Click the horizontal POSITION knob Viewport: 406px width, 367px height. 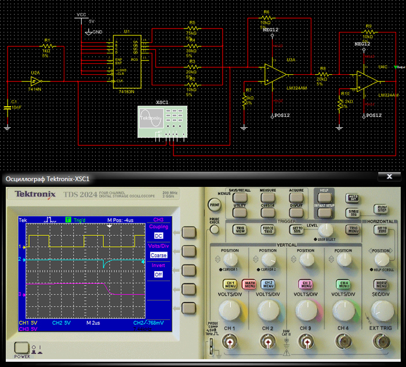382,260
